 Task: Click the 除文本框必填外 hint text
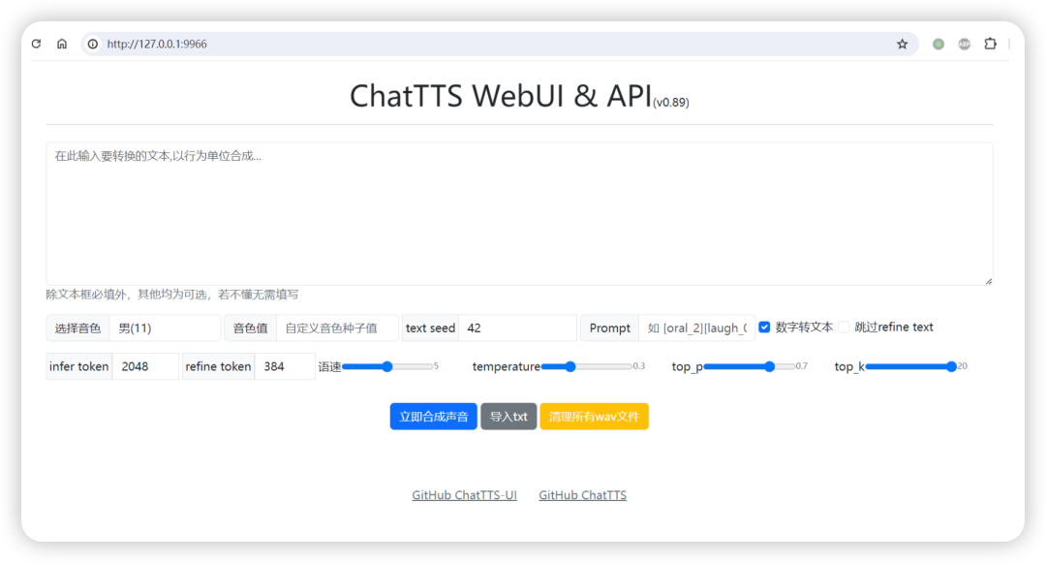[172, 295]
